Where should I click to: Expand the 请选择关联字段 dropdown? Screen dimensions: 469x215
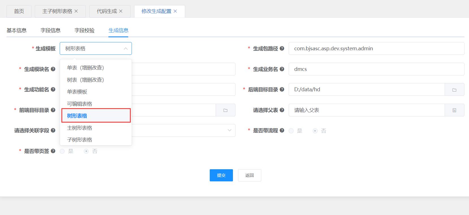click(230, 130)
